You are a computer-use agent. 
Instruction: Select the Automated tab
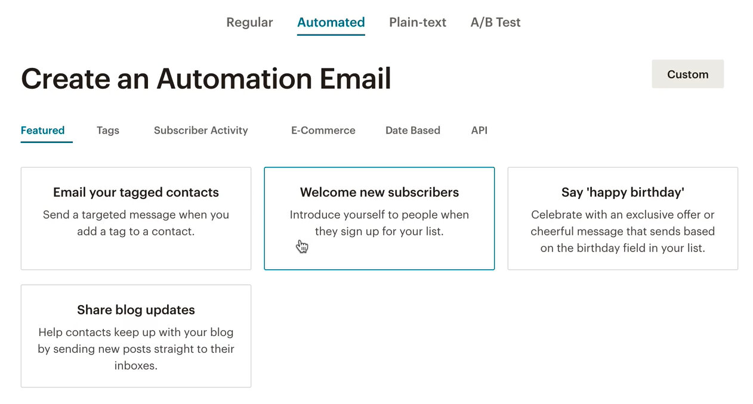point(331,23)
